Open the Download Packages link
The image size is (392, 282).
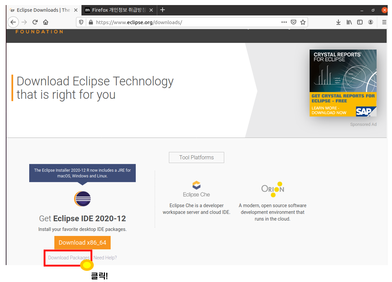[x=69, y=258]
